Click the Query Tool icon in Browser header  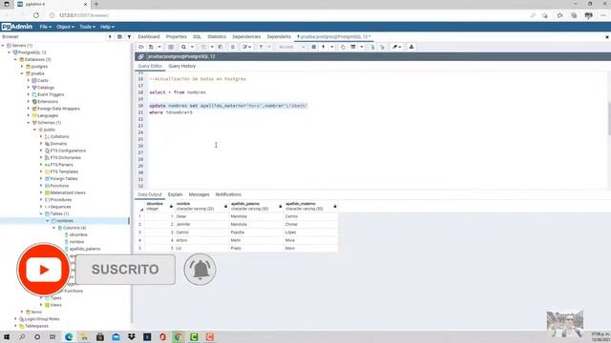[110, 36]
